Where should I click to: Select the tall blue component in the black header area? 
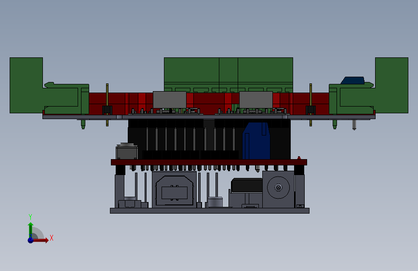pyautogui.click(x=256, y=141)
